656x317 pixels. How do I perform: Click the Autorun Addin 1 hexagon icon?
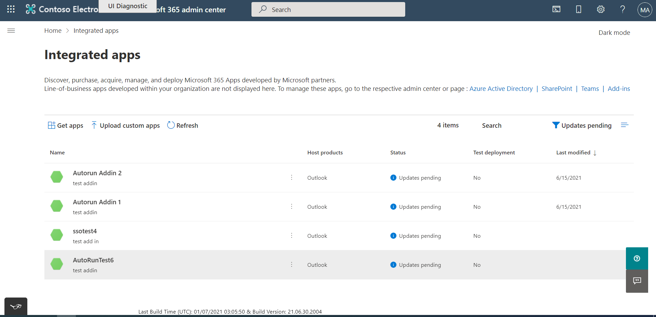tap(57, 206)
